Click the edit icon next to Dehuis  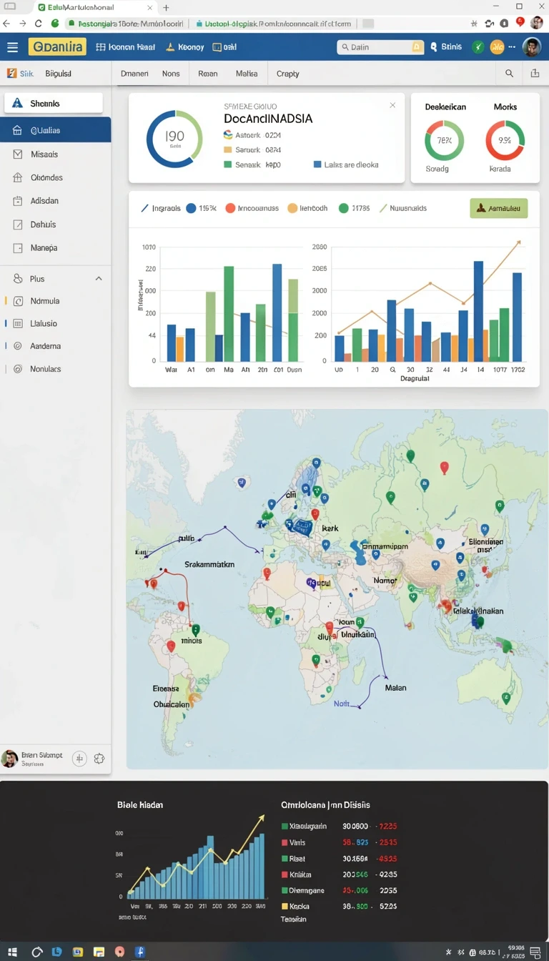[17, 225]
